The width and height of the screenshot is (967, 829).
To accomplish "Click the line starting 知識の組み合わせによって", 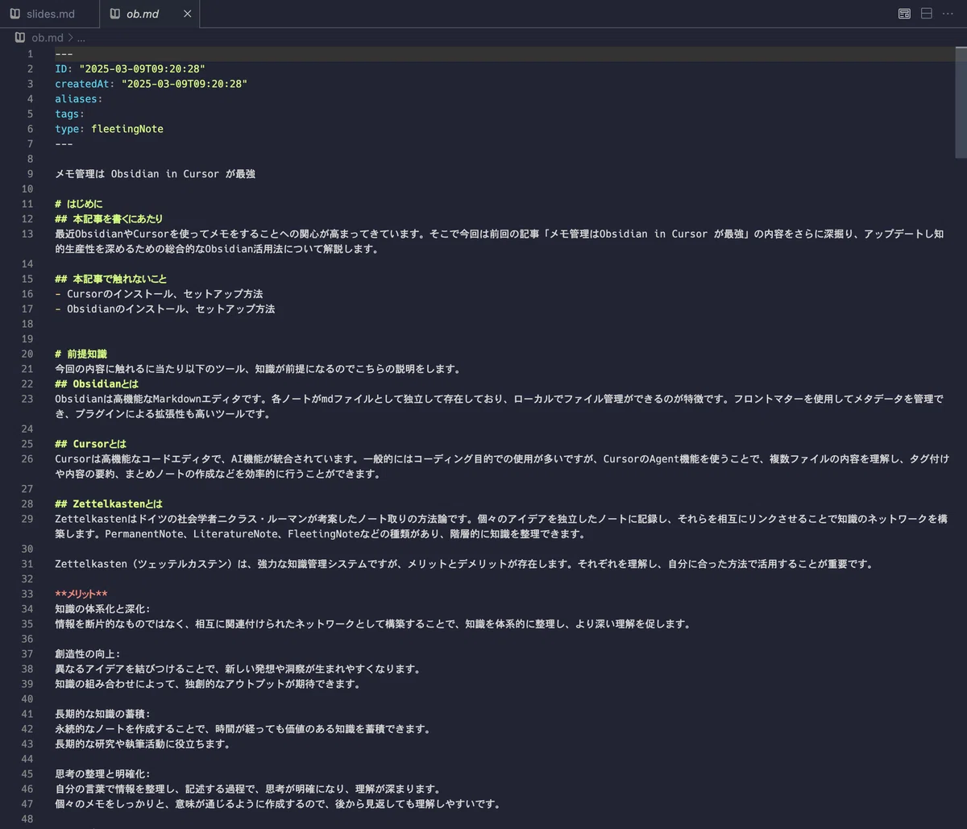I will pyautogui.click(x=207, y=683).
